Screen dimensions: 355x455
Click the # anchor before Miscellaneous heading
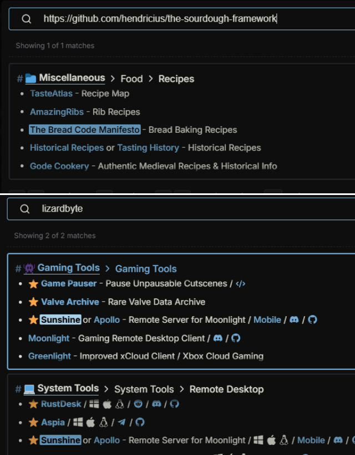coord(20,78)
